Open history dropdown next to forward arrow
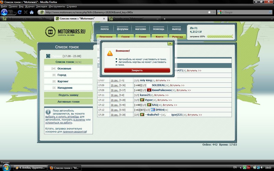Viewport: 274px width, 171px height. [15, 12]
